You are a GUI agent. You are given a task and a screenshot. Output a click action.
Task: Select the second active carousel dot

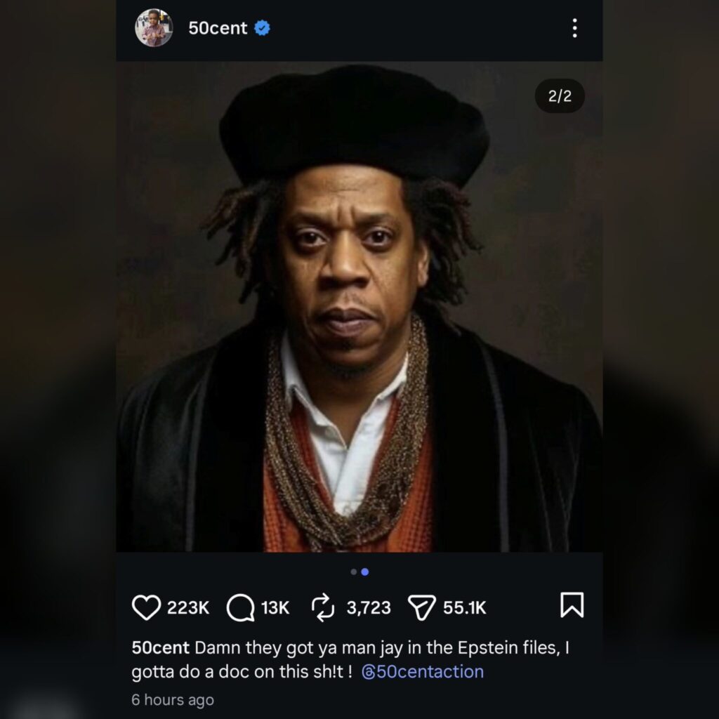(365, 572)
